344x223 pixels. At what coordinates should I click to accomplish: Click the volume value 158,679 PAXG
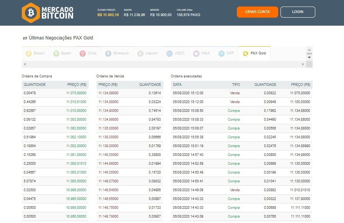pos(189,15)
